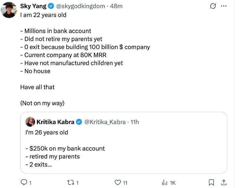Image resolution: width=240 pixels, height=188 pixels.
Task: Reply to Sky Yang's post
Action: 23,182
